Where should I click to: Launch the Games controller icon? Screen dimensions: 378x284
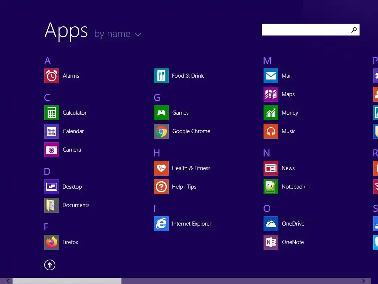click(x=161, y=113)
